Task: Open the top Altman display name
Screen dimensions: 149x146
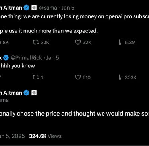Action: [x=11, y=8]
